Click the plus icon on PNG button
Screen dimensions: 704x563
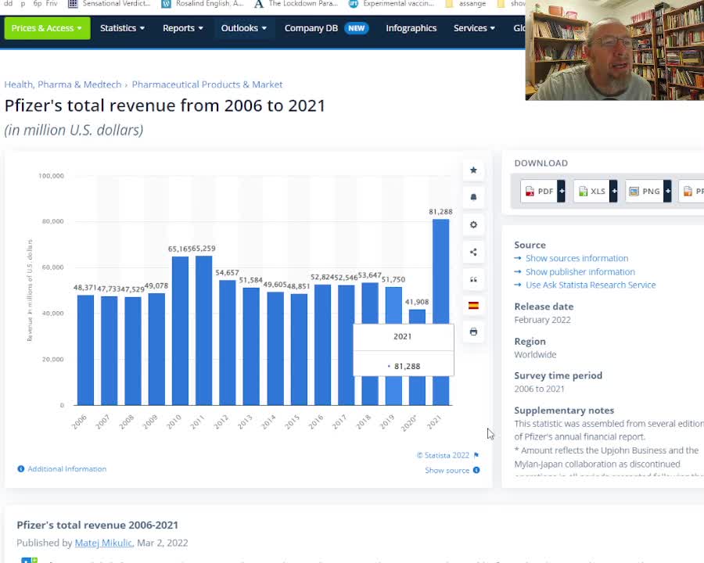(668, 192)
